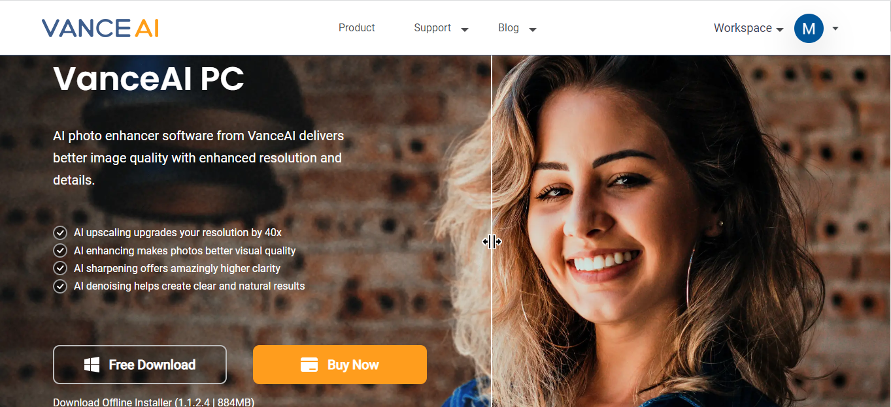Click the Free Download button

coord(140,365)
